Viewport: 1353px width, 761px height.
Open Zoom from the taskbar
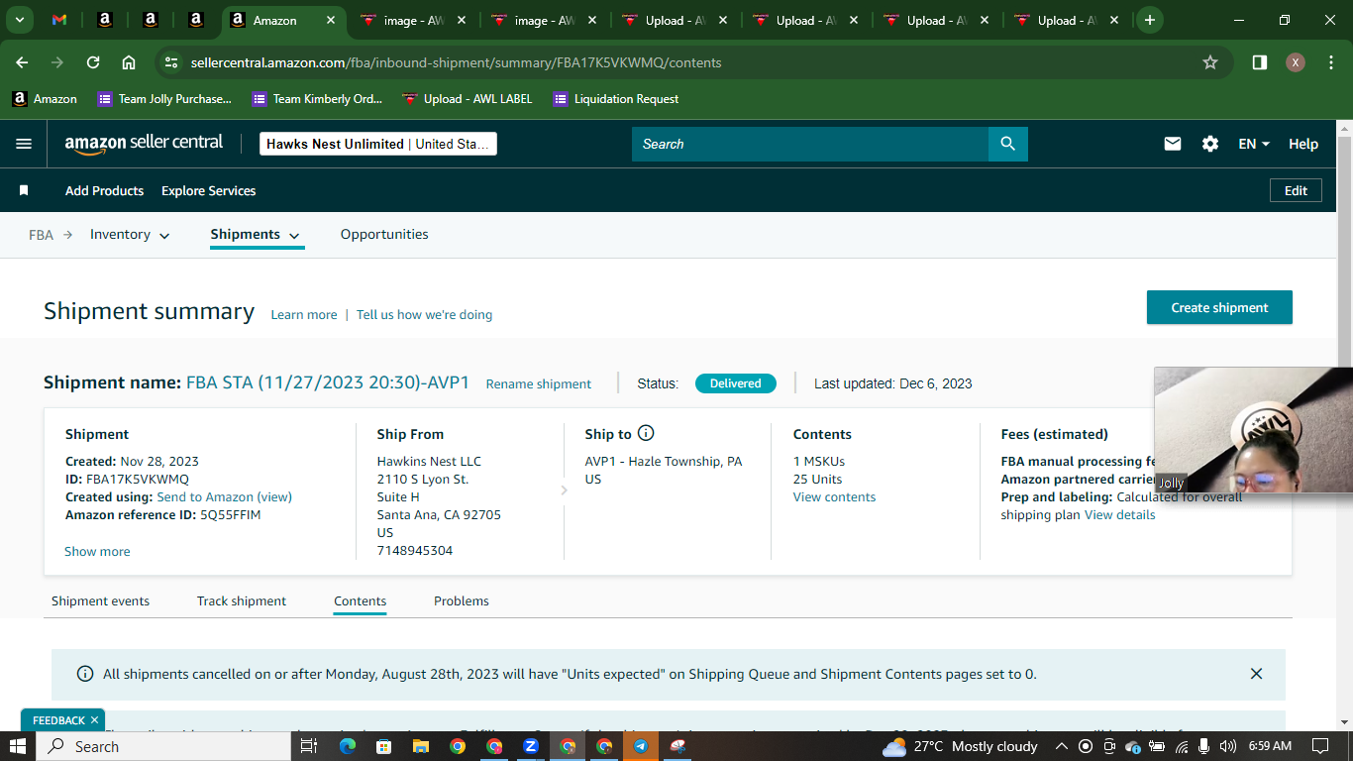pyautogui.click(x=531, y=746)
